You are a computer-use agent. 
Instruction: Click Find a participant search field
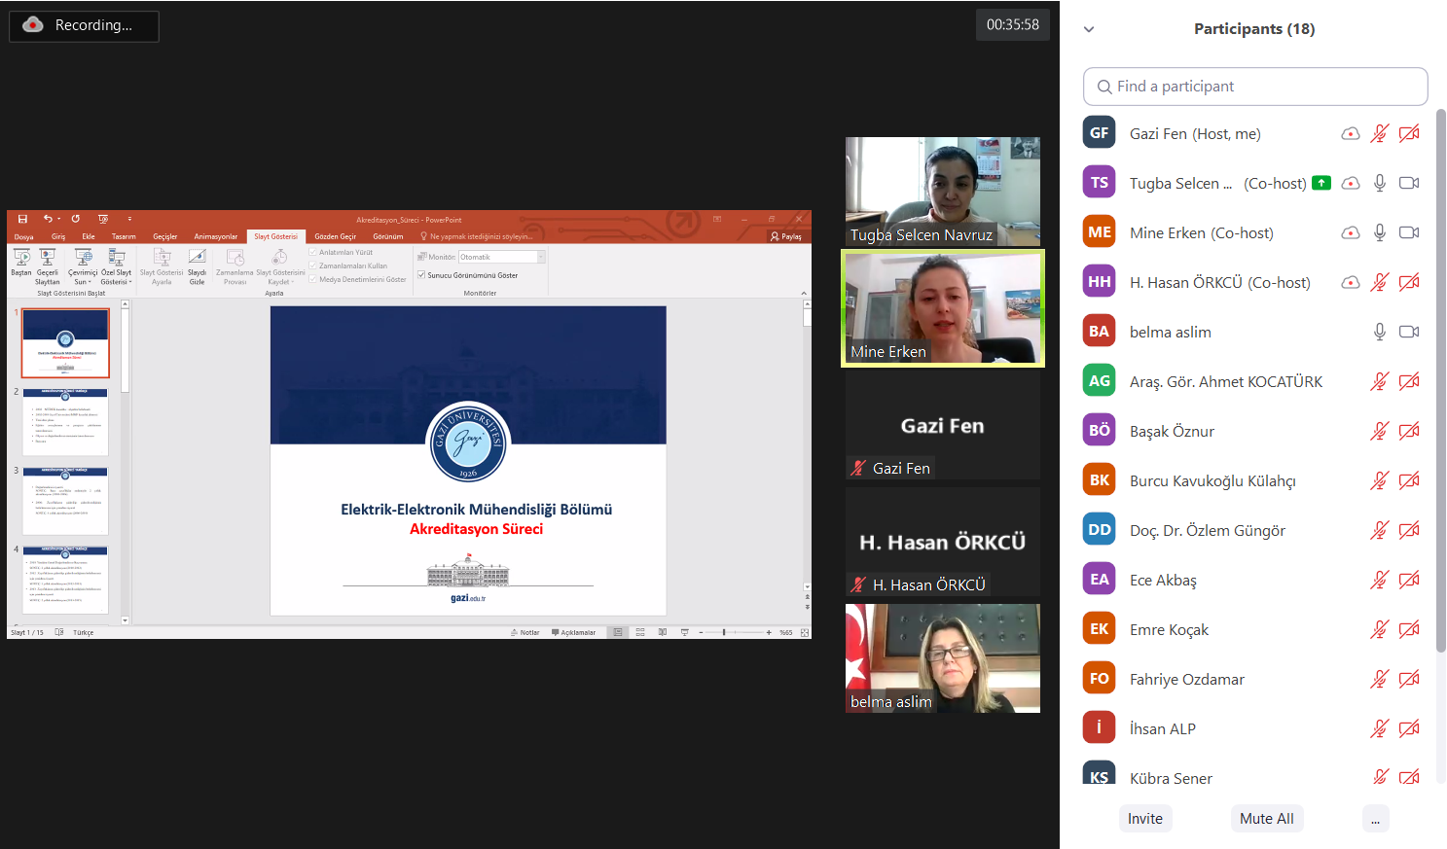(1255, 87)
